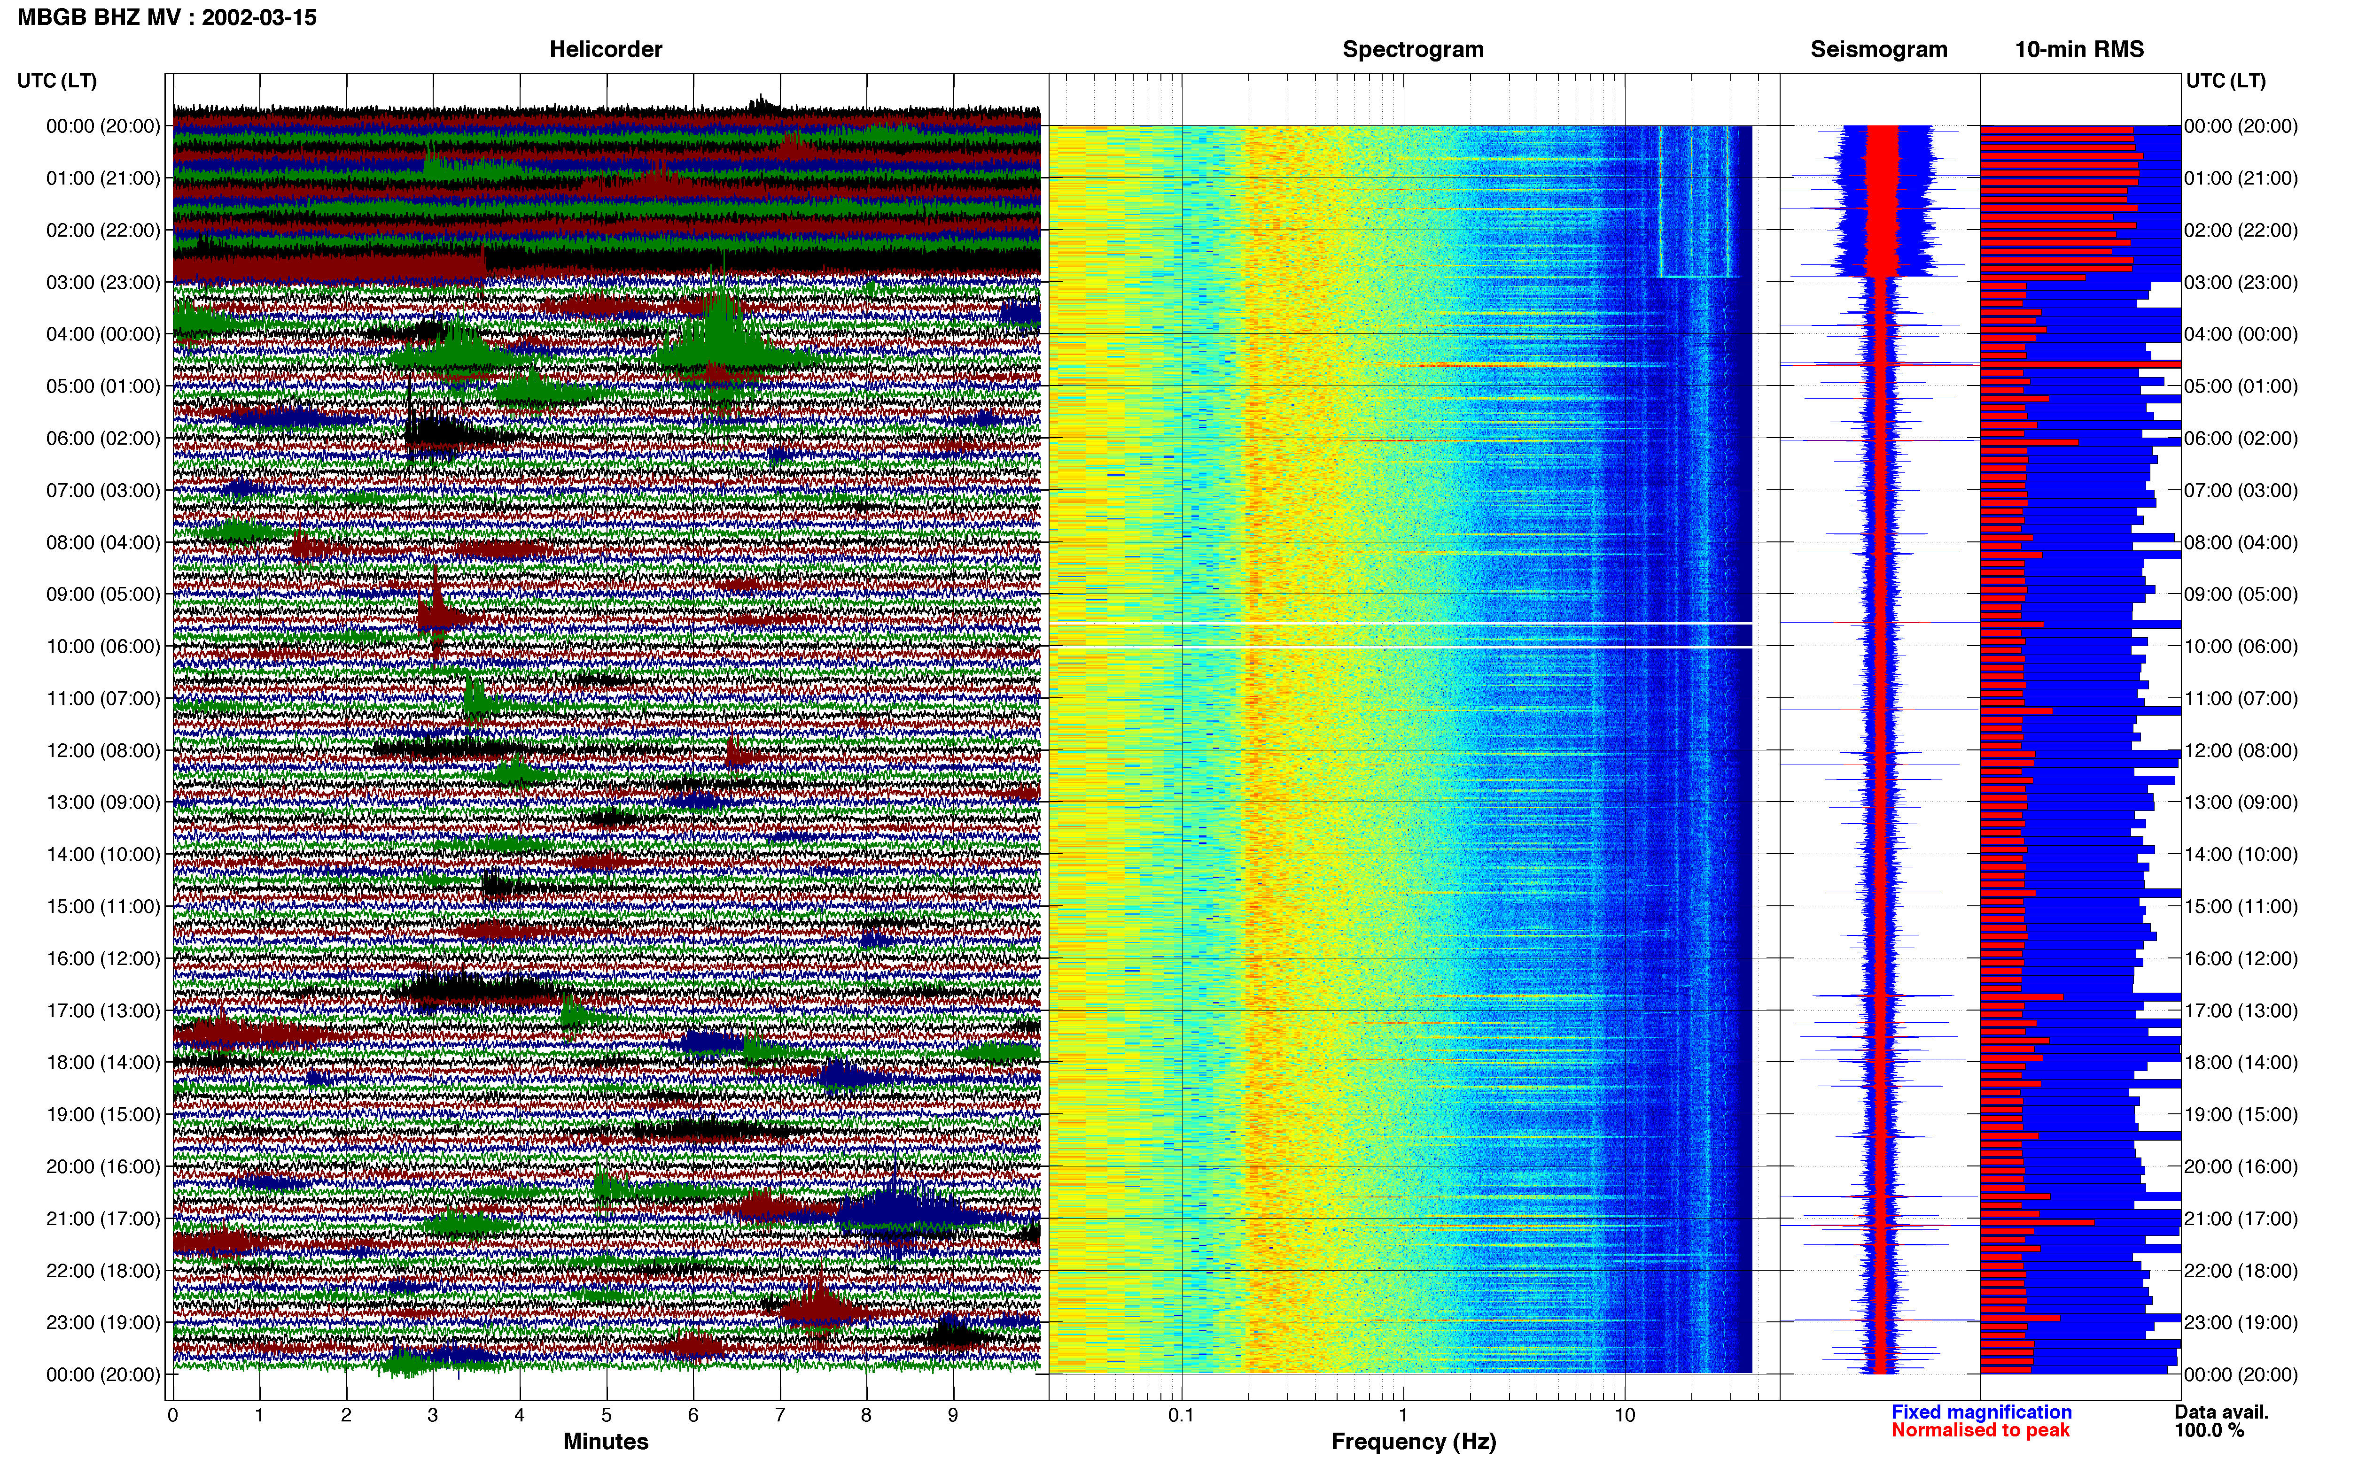
Task: Click the 'Data avail.' label
Action: pos(2221,1412)
